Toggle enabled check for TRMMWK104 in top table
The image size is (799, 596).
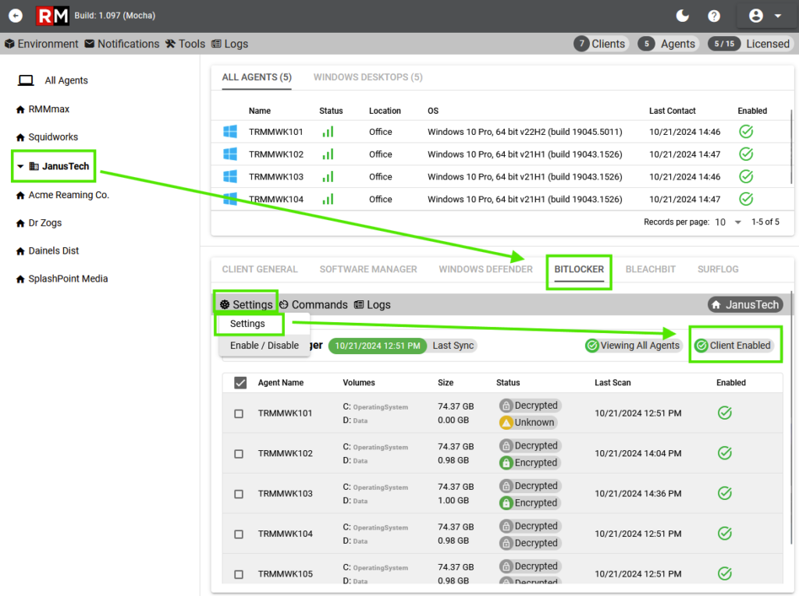[746, 199]
